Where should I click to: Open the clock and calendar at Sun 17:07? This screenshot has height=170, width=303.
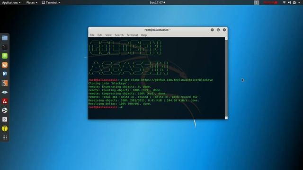pos(157,2)
